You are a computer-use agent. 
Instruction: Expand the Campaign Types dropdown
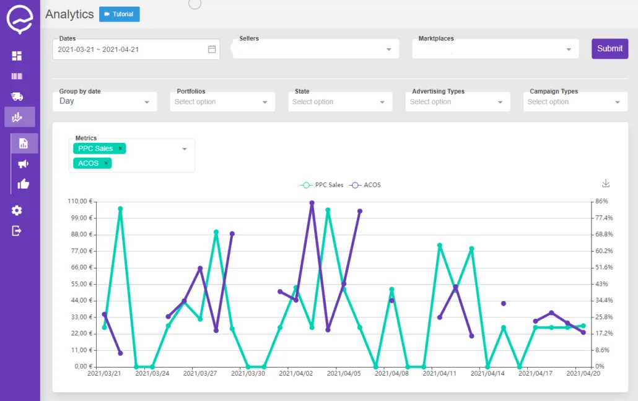[x=575, y=101]
